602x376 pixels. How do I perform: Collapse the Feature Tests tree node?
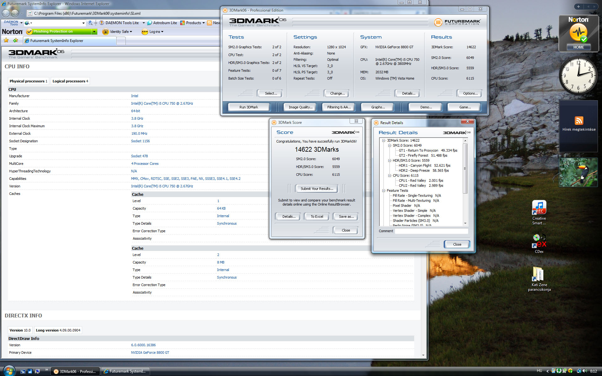383,191
